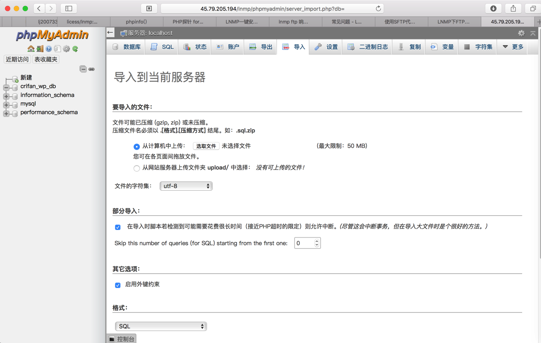
Task: Click Safari downloads icon
Action: click(493, 8)
